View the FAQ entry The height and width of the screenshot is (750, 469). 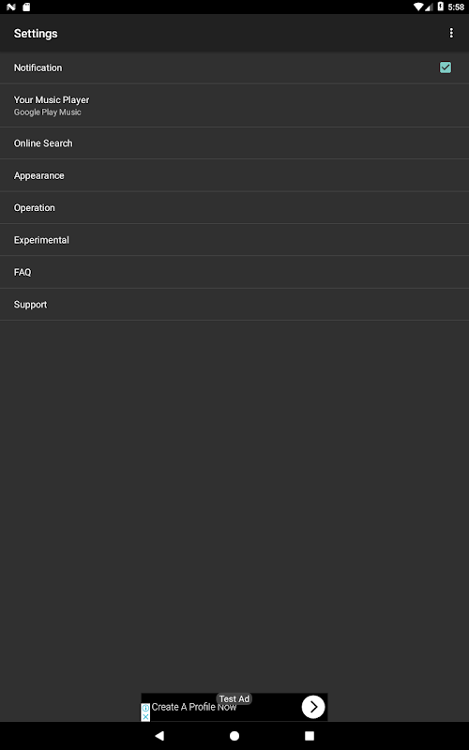point(234,272)
